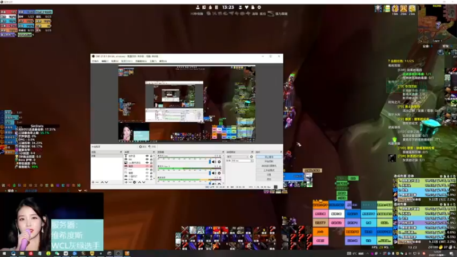Toggle eye icon of fifth source row
The image size is (457, 257).
click(147, 170)
